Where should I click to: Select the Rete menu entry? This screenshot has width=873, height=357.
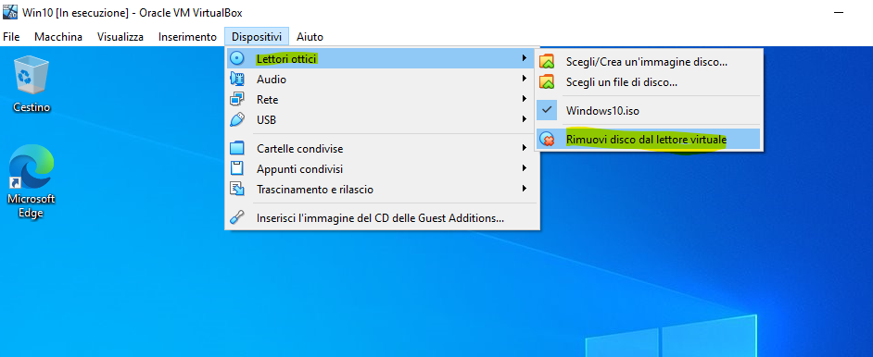(382, 100)
